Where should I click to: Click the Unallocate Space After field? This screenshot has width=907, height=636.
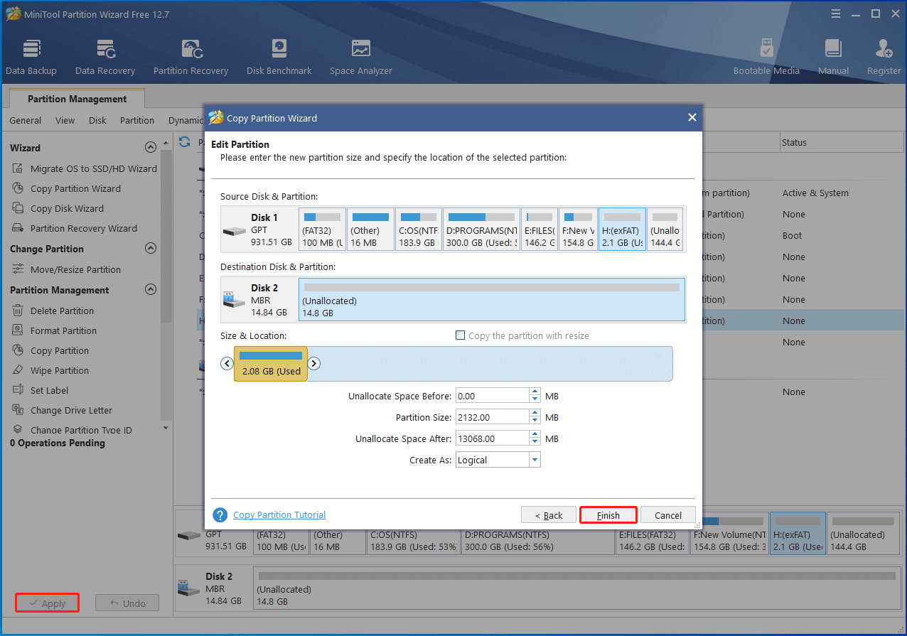[x=493, y=438]
